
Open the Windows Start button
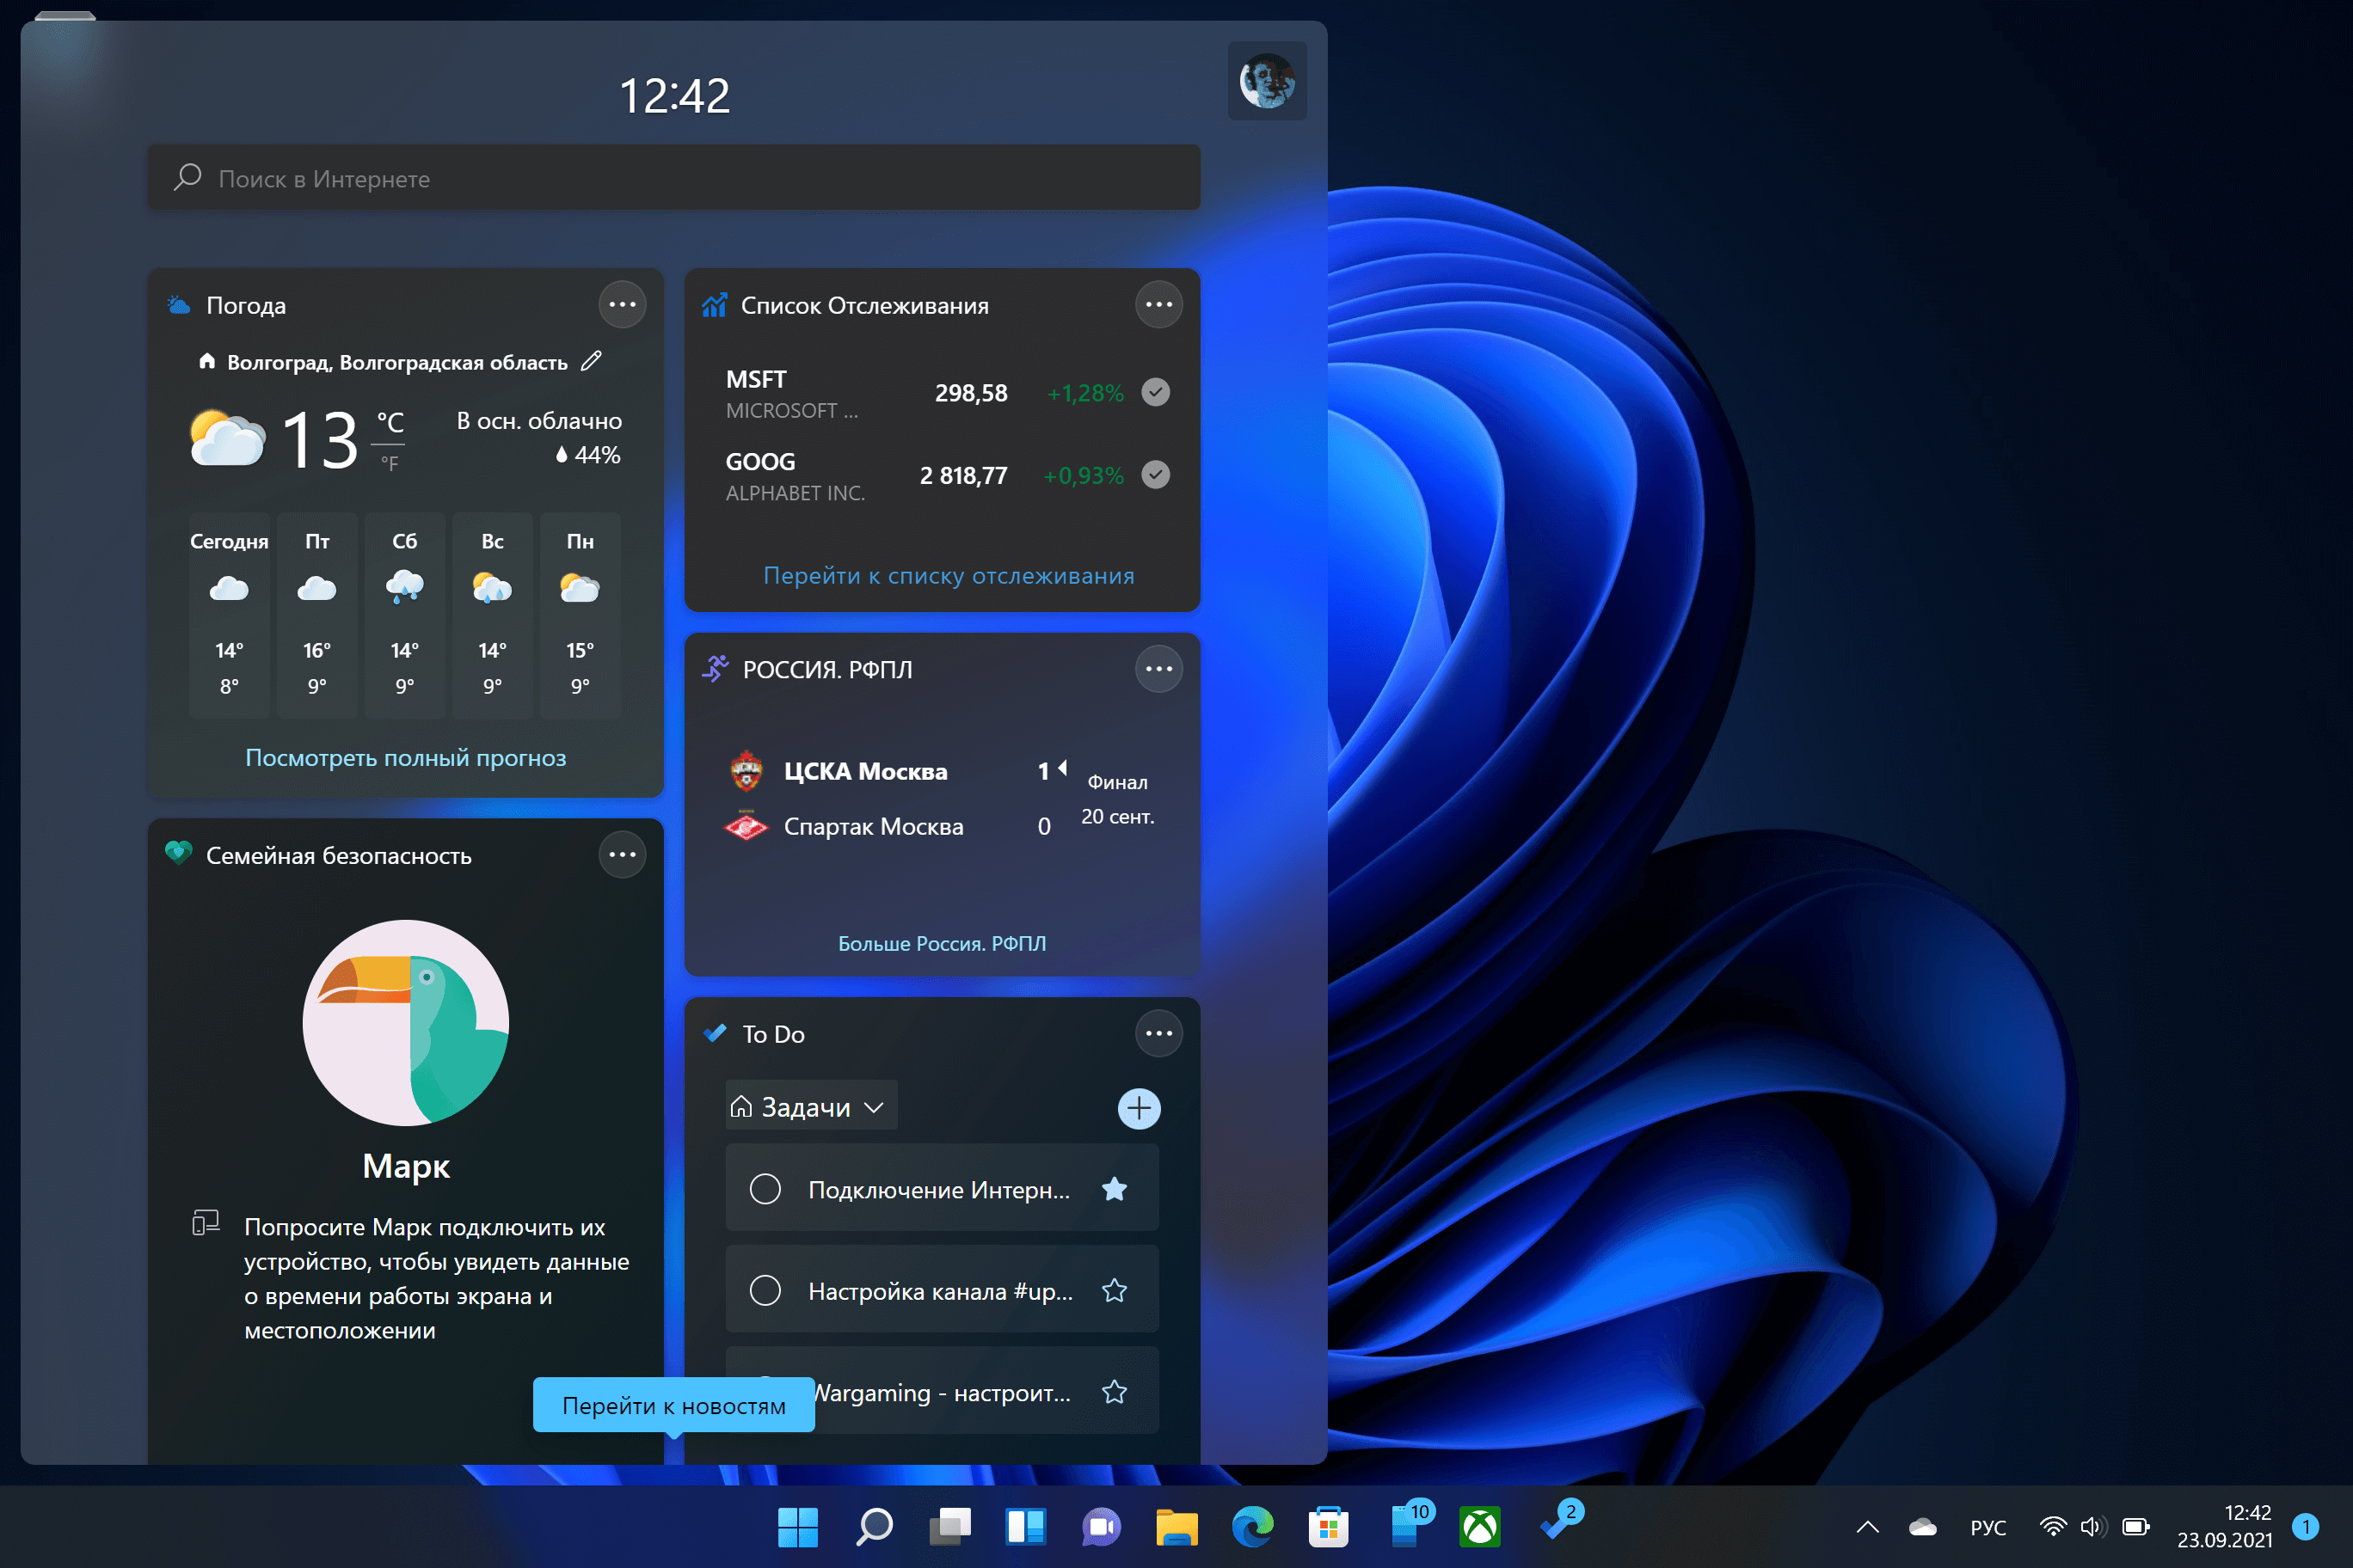click(x=797, y=1527)
